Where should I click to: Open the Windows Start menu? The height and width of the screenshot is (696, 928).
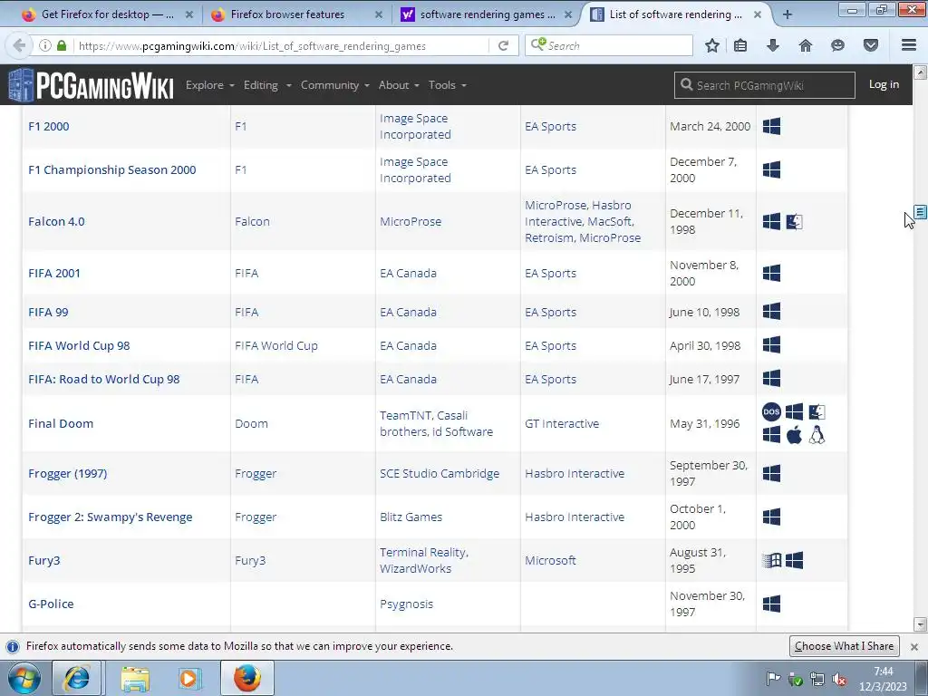click(x=24, y=678)
